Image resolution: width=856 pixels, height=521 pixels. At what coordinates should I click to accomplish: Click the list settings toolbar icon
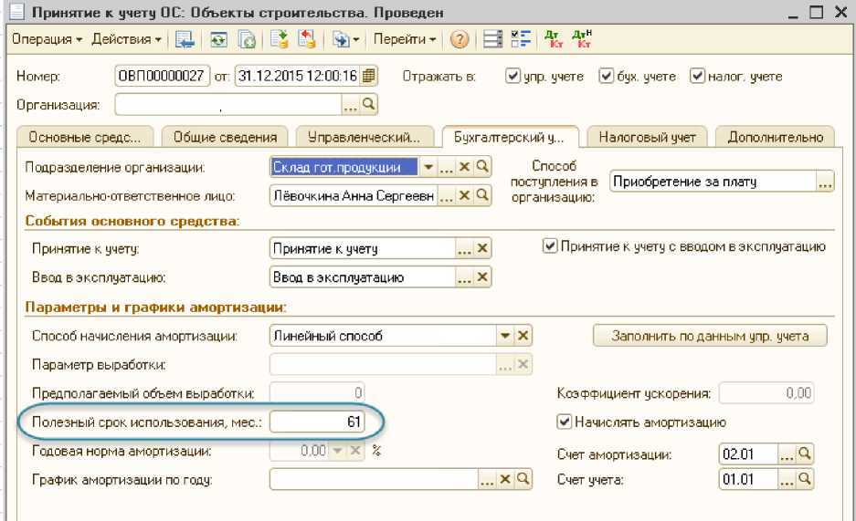(492, 39)
